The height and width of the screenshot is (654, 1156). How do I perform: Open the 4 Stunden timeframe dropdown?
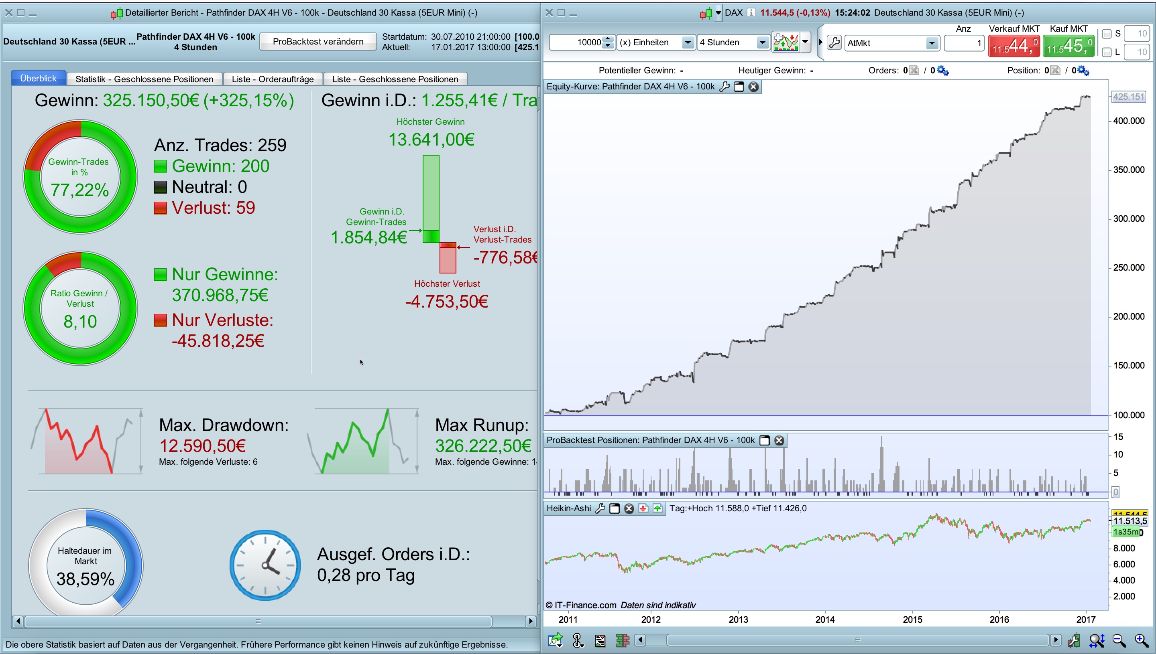coord(762,43)
